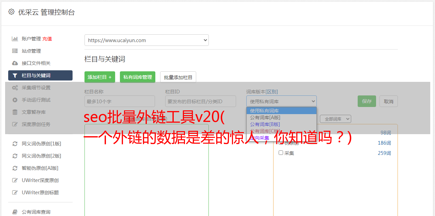435x216 pixels.
Task: Click the 取消 button
Action: click(389, 101)
